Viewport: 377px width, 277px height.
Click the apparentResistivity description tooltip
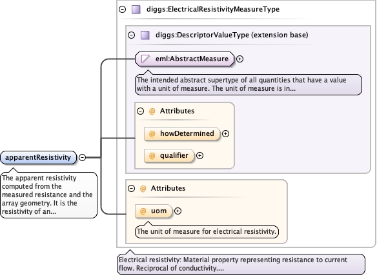(49, 195)
